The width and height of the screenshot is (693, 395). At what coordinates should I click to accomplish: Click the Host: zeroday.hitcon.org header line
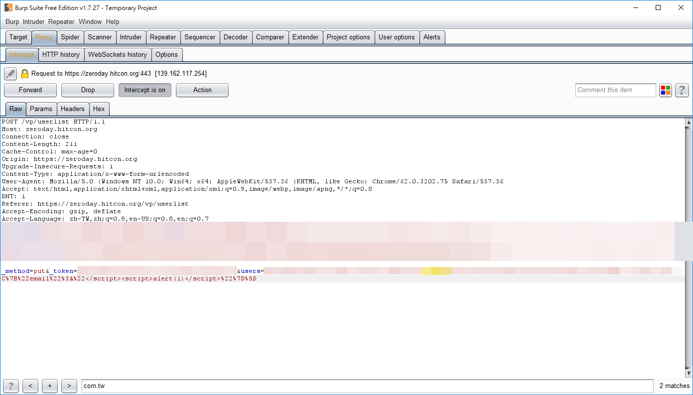[x=49, y=129]
